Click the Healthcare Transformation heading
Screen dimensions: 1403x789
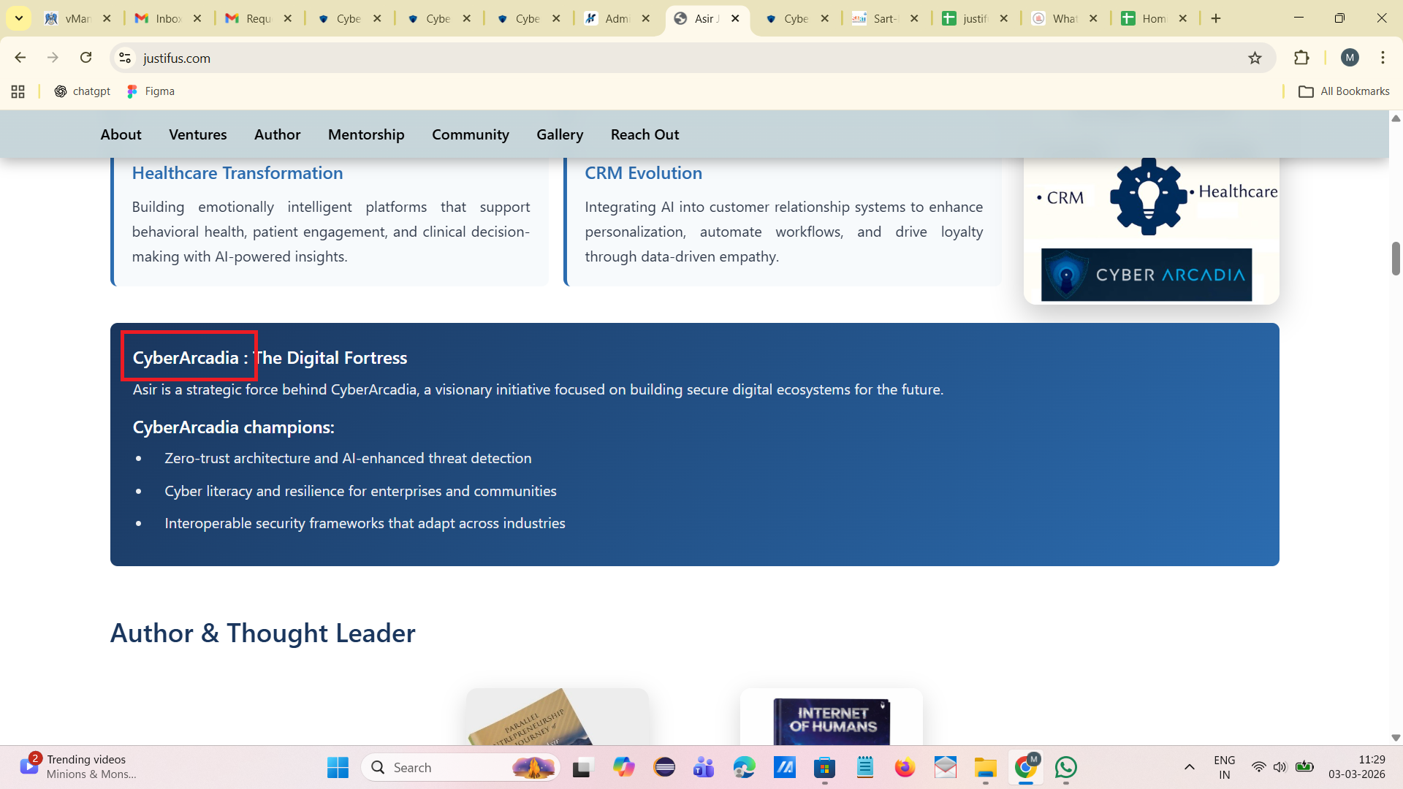click(237, 173)
